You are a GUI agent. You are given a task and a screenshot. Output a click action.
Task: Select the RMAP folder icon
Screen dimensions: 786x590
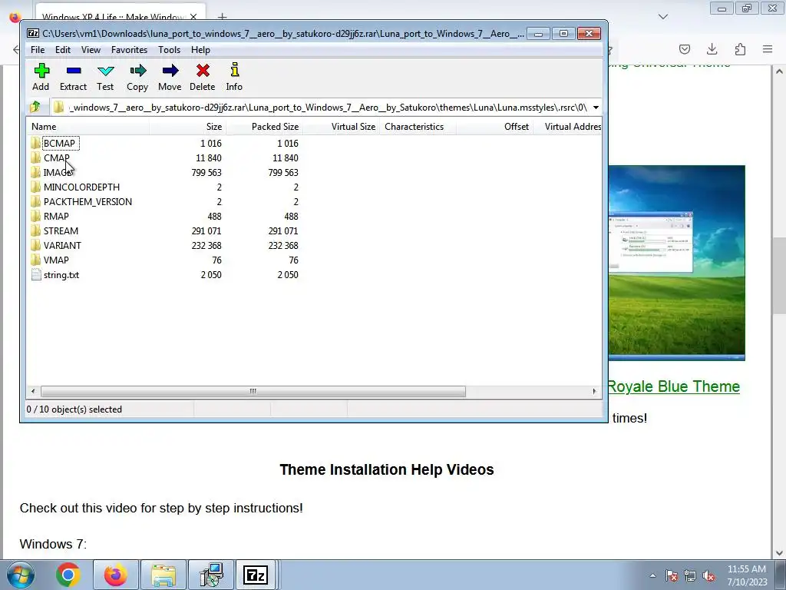click(x=35, y=216)
